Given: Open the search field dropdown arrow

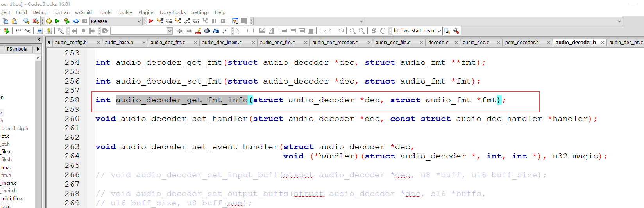Looking at the screenshot, I should [170, 31].
